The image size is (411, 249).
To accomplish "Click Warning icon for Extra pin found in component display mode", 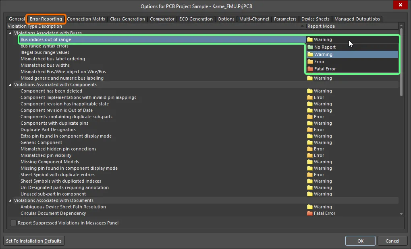I will pos(310,136).
